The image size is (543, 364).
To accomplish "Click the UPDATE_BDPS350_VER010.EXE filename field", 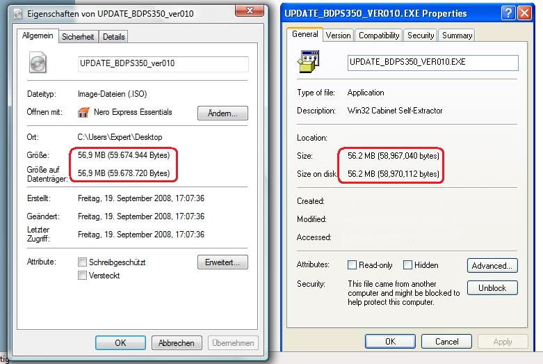I will (432, 62).
